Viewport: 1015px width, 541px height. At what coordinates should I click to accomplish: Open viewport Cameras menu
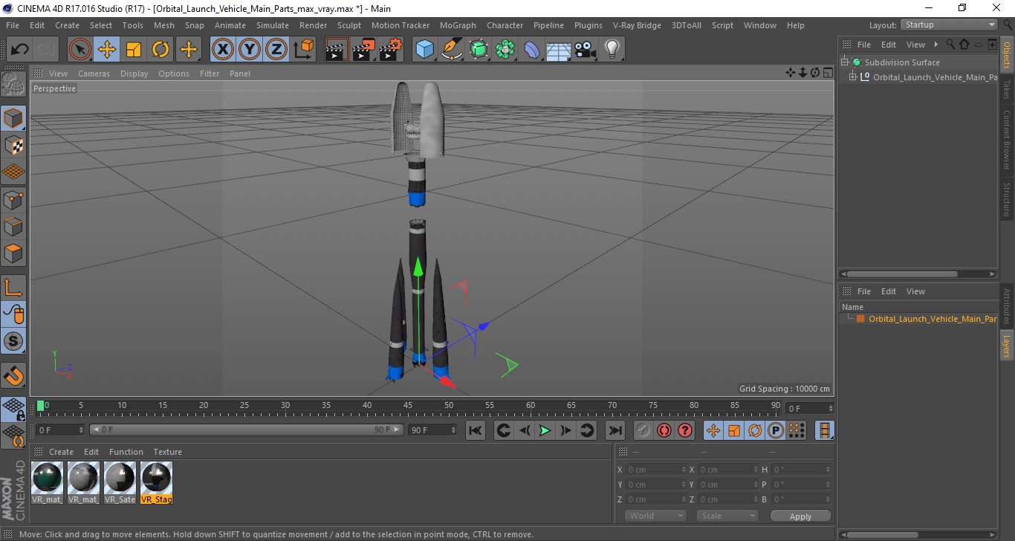(x=94, y=74)
